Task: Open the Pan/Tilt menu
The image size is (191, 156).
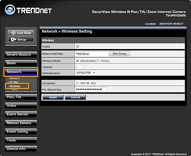Action: tap(21, 97)
